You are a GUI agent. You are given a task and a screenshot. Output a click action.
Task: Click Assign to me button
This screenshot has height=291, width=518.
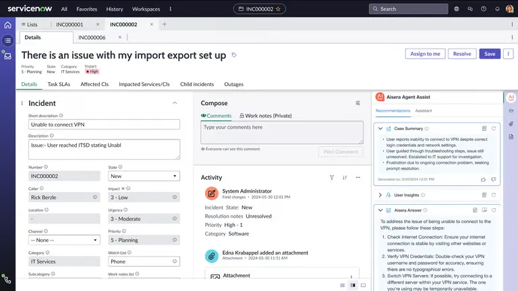click(425, 54)
